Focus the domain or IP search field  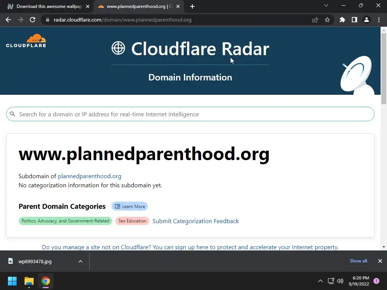[x=190, y=114]
